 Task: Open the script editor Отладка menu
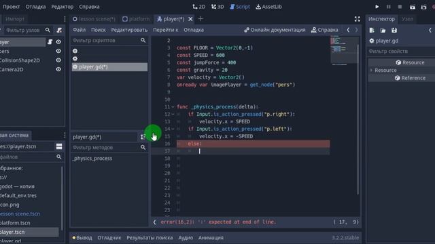(x=194, y=30)
